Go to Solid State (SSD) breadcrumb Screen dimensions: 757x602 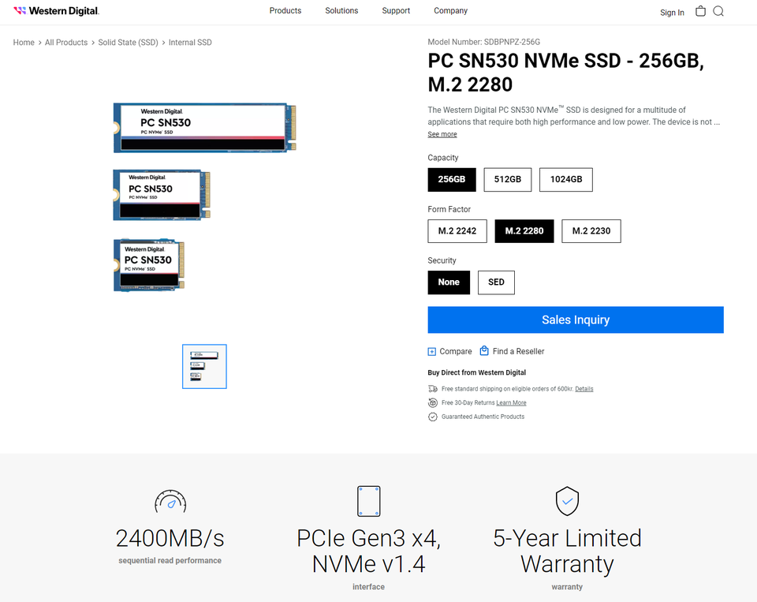point(129,43)
